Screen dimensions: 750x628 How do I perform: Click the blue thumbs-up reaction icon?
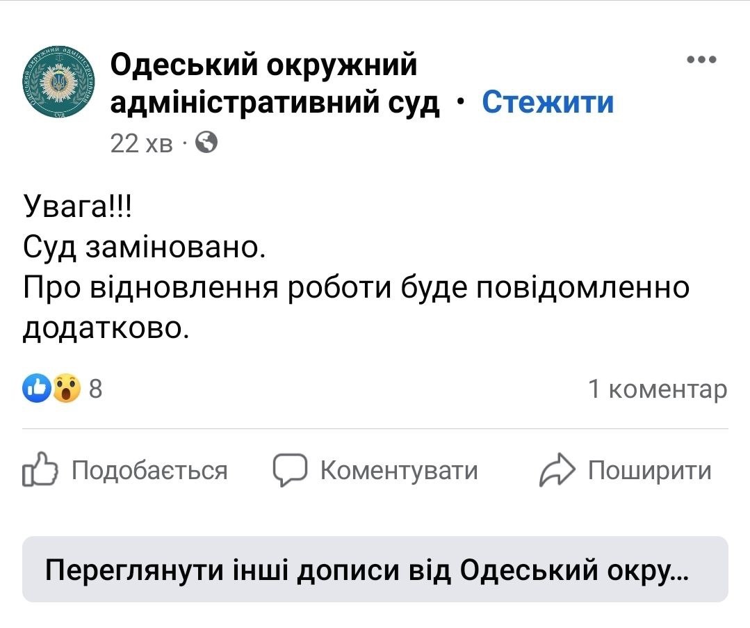37,387
